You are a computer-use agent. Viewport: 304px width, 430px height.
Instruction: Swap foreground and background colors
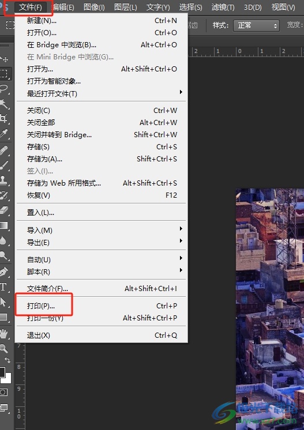coord(7,360)
